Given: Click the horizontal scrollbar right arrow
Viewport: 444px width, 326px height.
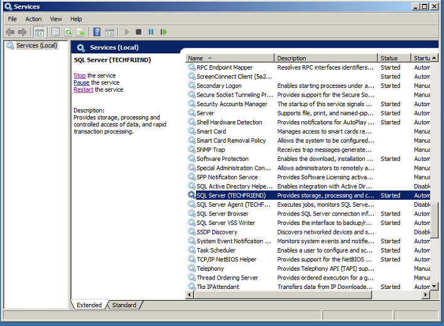Looking at the screenshot, I should point(426,295).
